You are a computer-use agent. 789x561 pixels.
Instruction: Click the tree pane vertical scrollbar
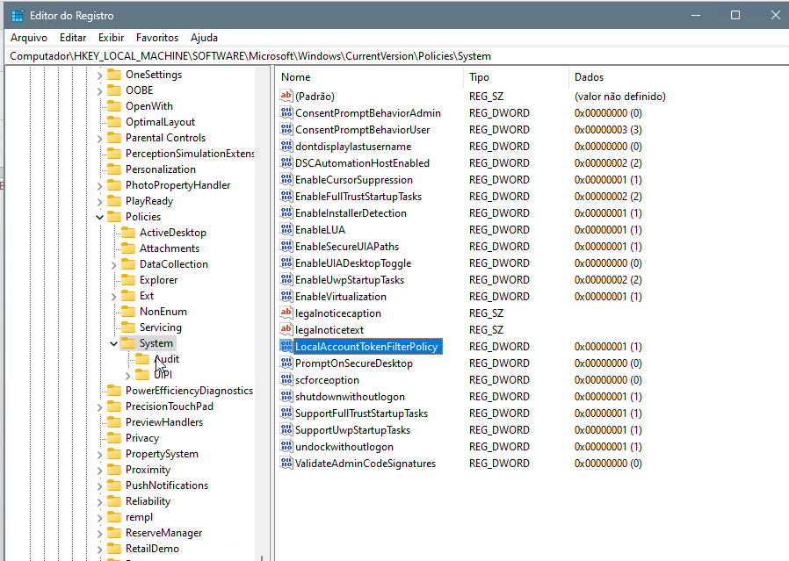click(x=262, y=307)
